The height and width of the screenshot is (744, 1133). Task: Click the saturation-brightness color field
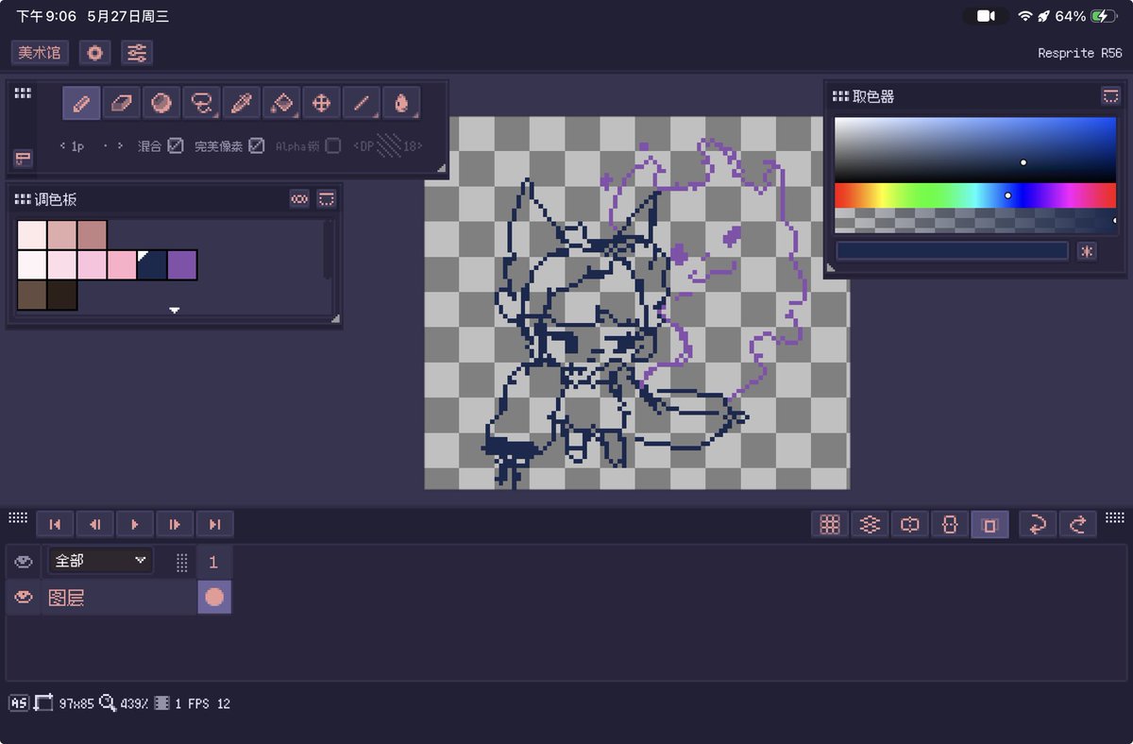point(975,149)
